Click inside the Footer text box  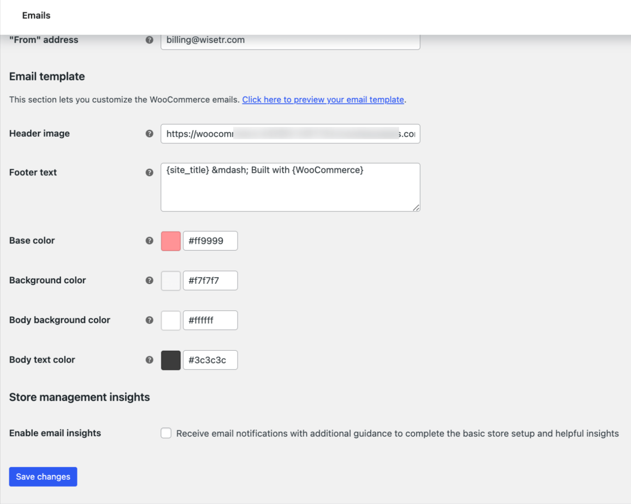(290, 187)
